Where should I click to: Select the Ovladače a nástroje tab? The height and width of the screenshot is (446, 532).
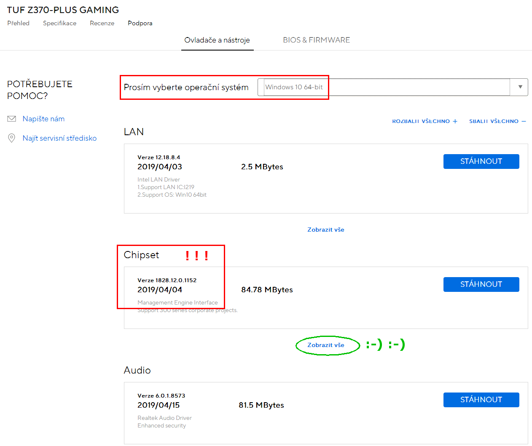[x=217, y=40]
